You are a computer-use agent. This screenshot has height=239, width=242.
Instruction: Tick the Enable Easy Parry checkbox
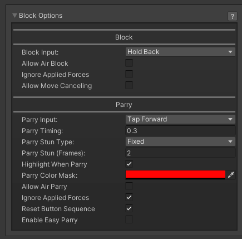click(x=129, y=220)
